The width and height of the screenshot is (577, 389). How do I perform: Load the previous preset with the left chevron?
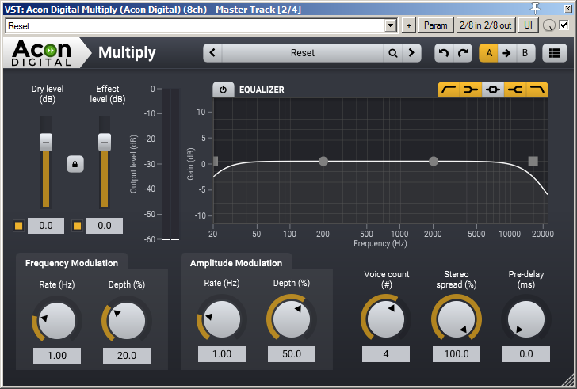(212, 53)
